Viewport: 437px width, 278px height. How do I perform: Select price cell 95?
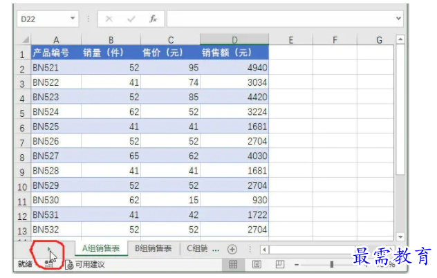171,68
